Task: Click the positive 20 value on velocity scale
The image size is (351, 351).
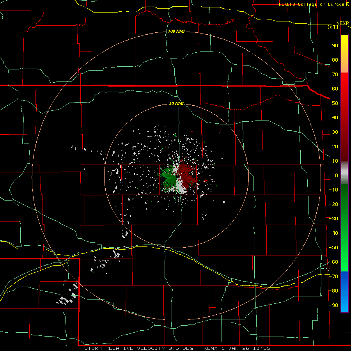Action: [335, 147]
